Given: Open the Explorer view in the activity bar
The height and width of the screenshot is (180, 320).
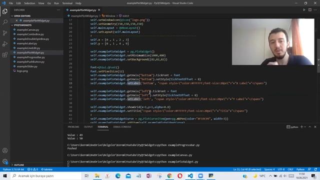Looking at the screenshot, I should pos(5,11).
